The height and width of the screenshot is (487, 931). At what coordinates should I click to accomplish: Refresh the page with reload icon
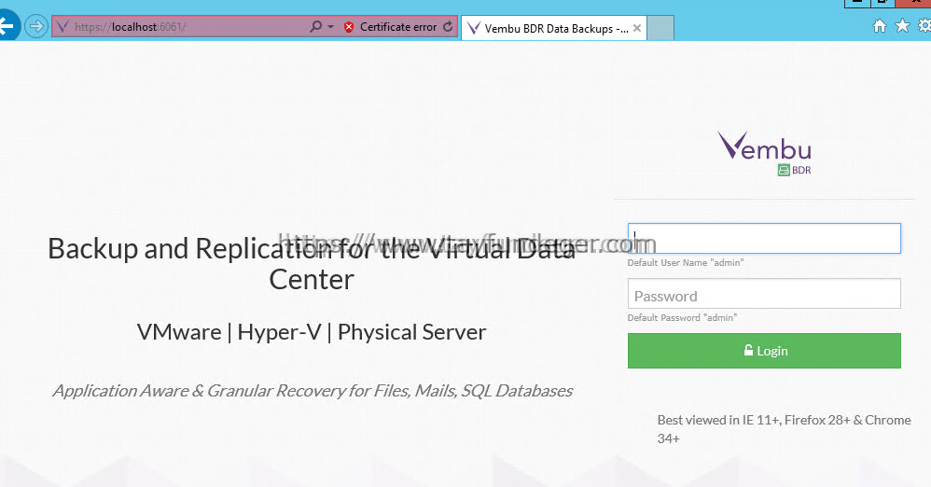[x=448, y=27]
